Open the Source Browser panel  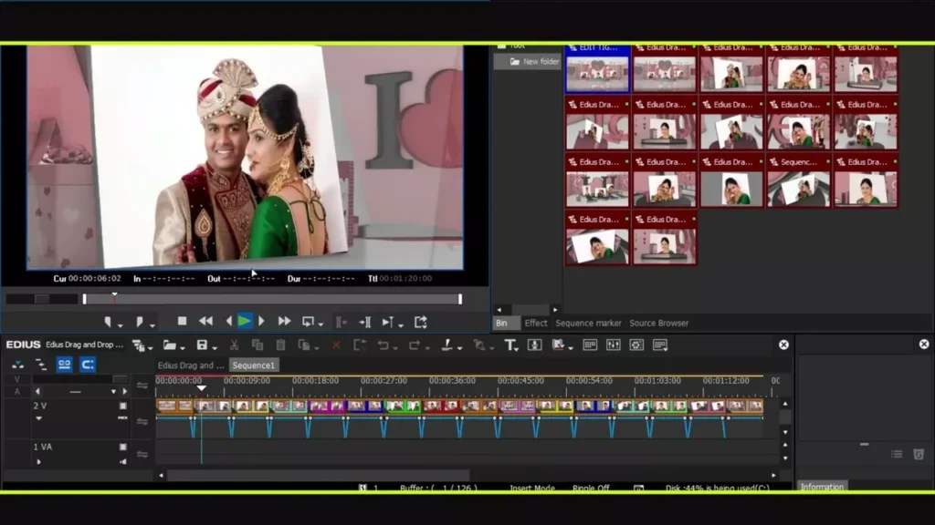pos(659,323)
